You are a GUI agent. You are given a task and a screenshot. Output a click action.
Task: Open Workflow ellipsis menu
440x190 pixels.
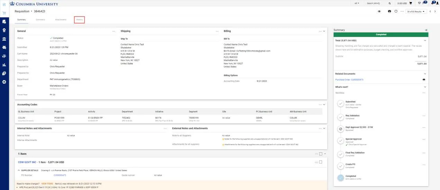(424, 93)
